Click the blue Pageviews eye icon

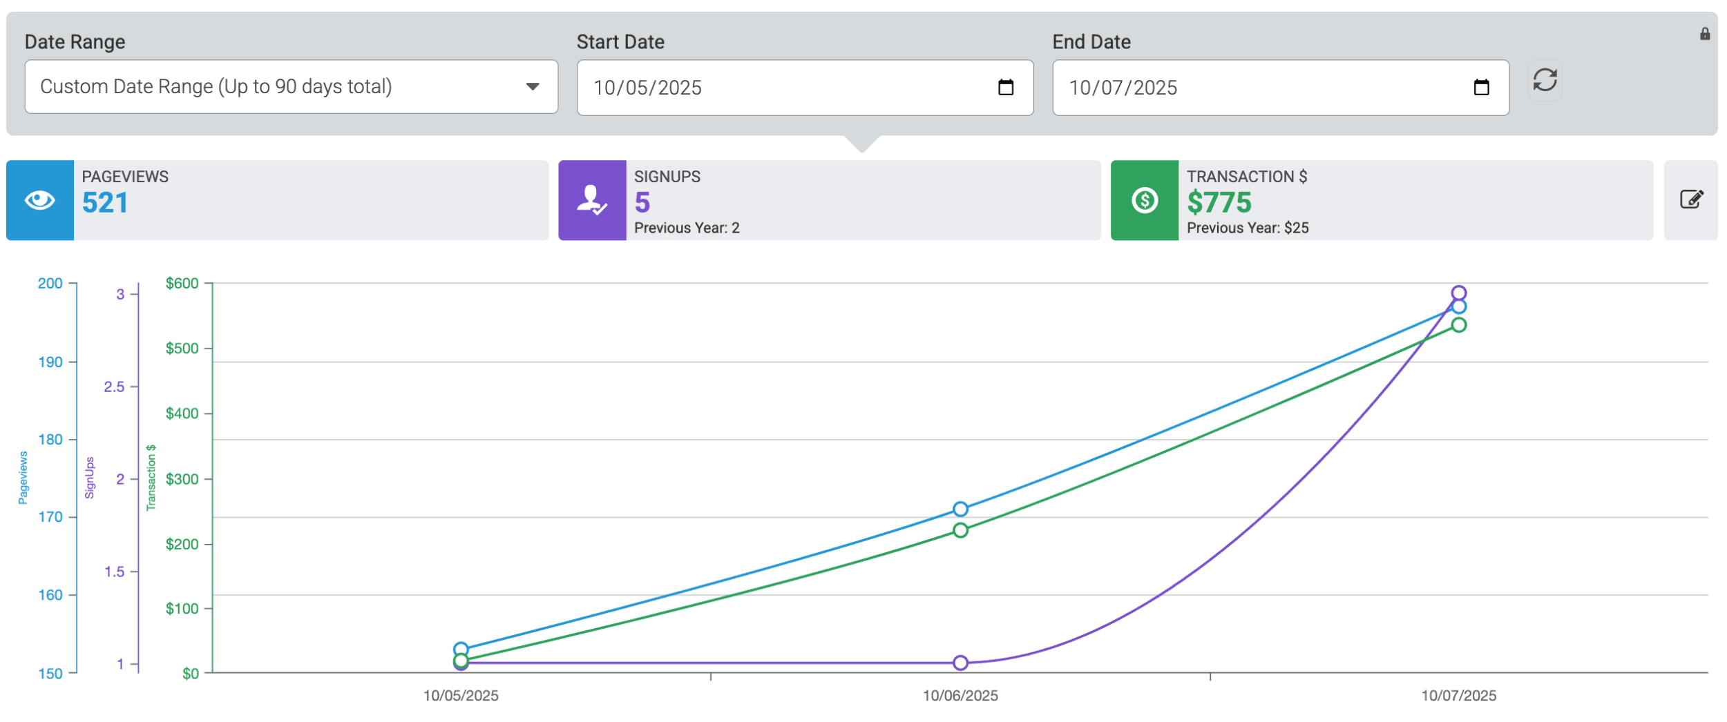[39, 201]
